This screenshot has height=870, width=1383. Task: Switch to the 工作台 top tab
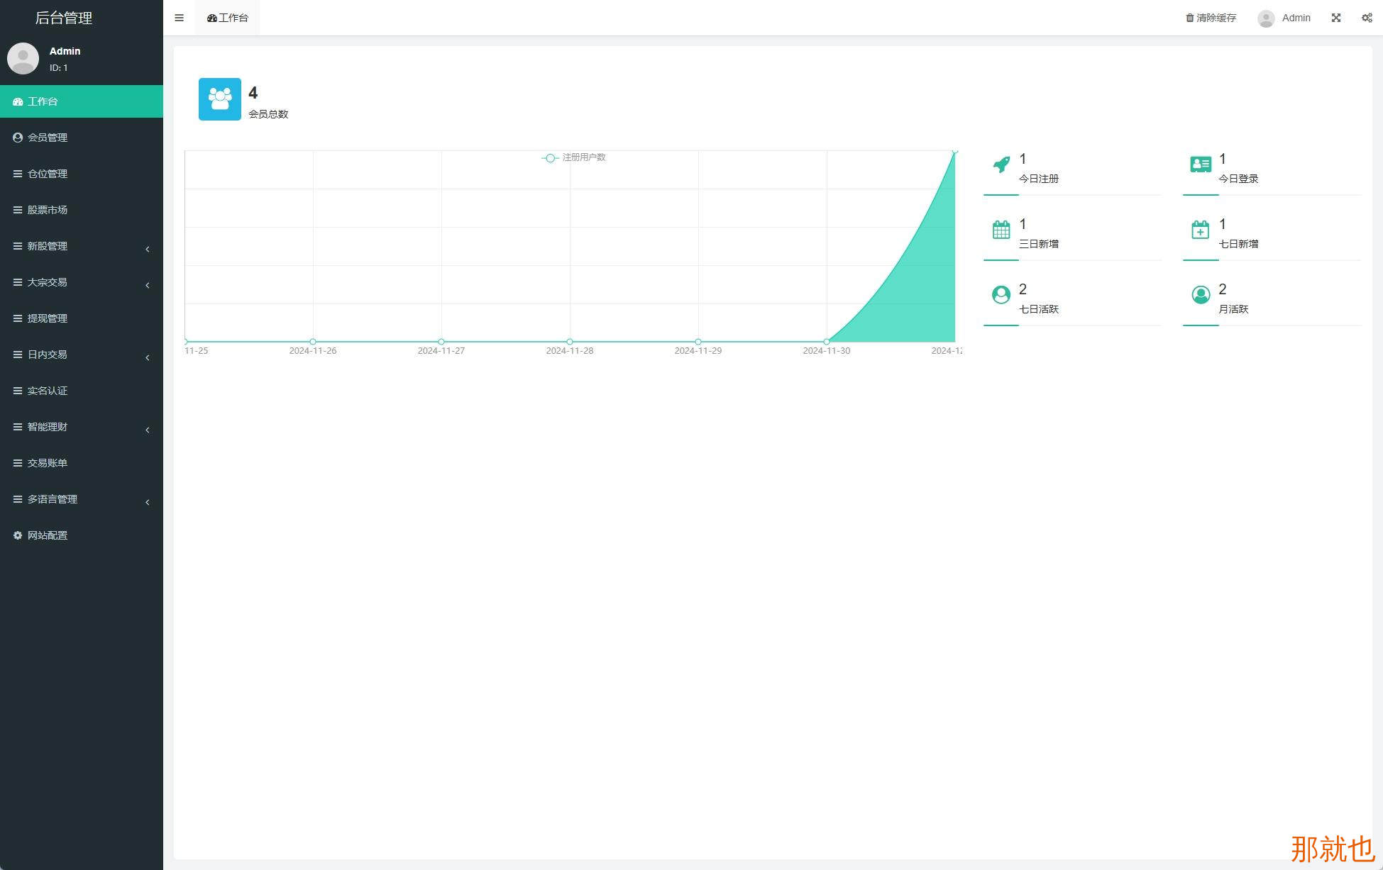point(228,18)
